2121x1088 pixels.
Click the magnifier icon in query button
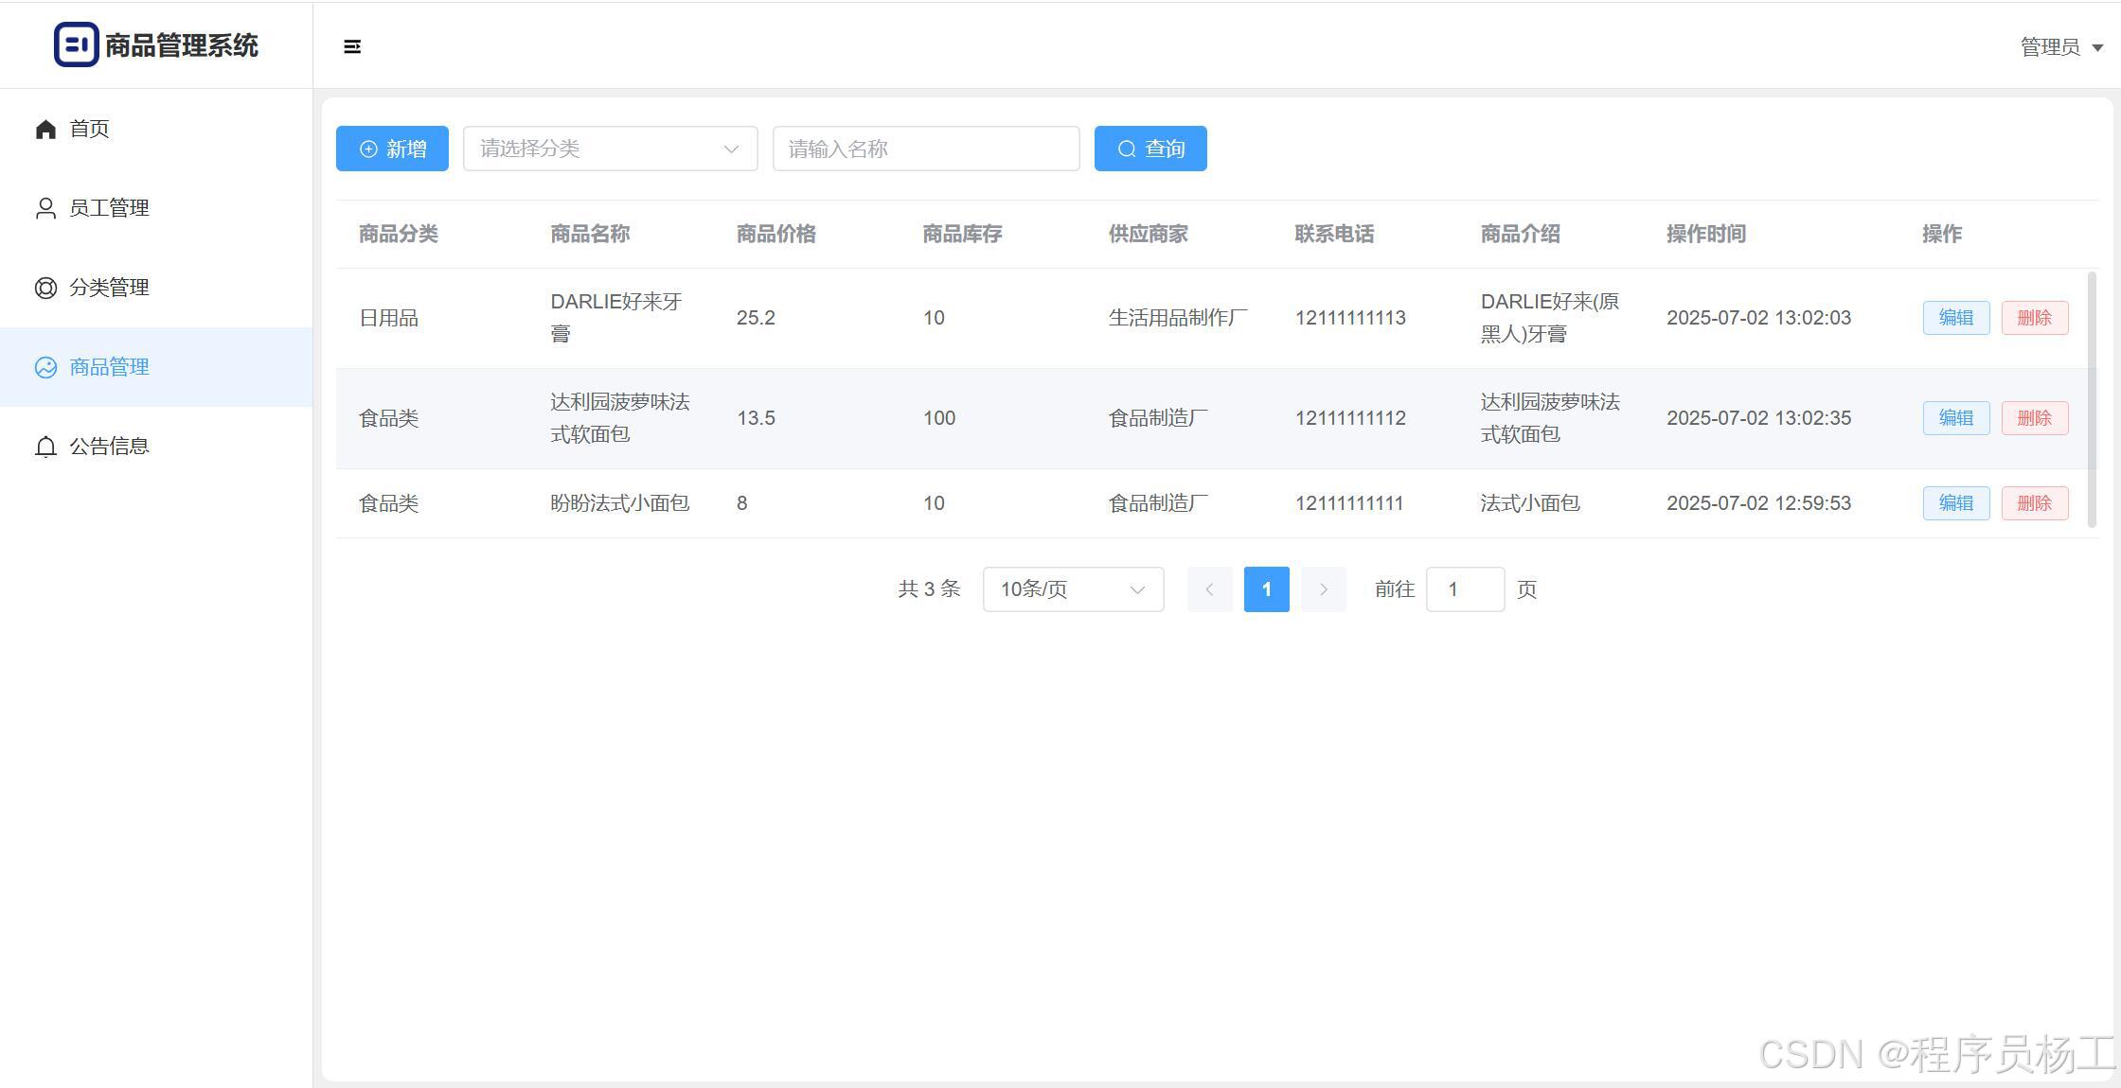coord(1127,149)
